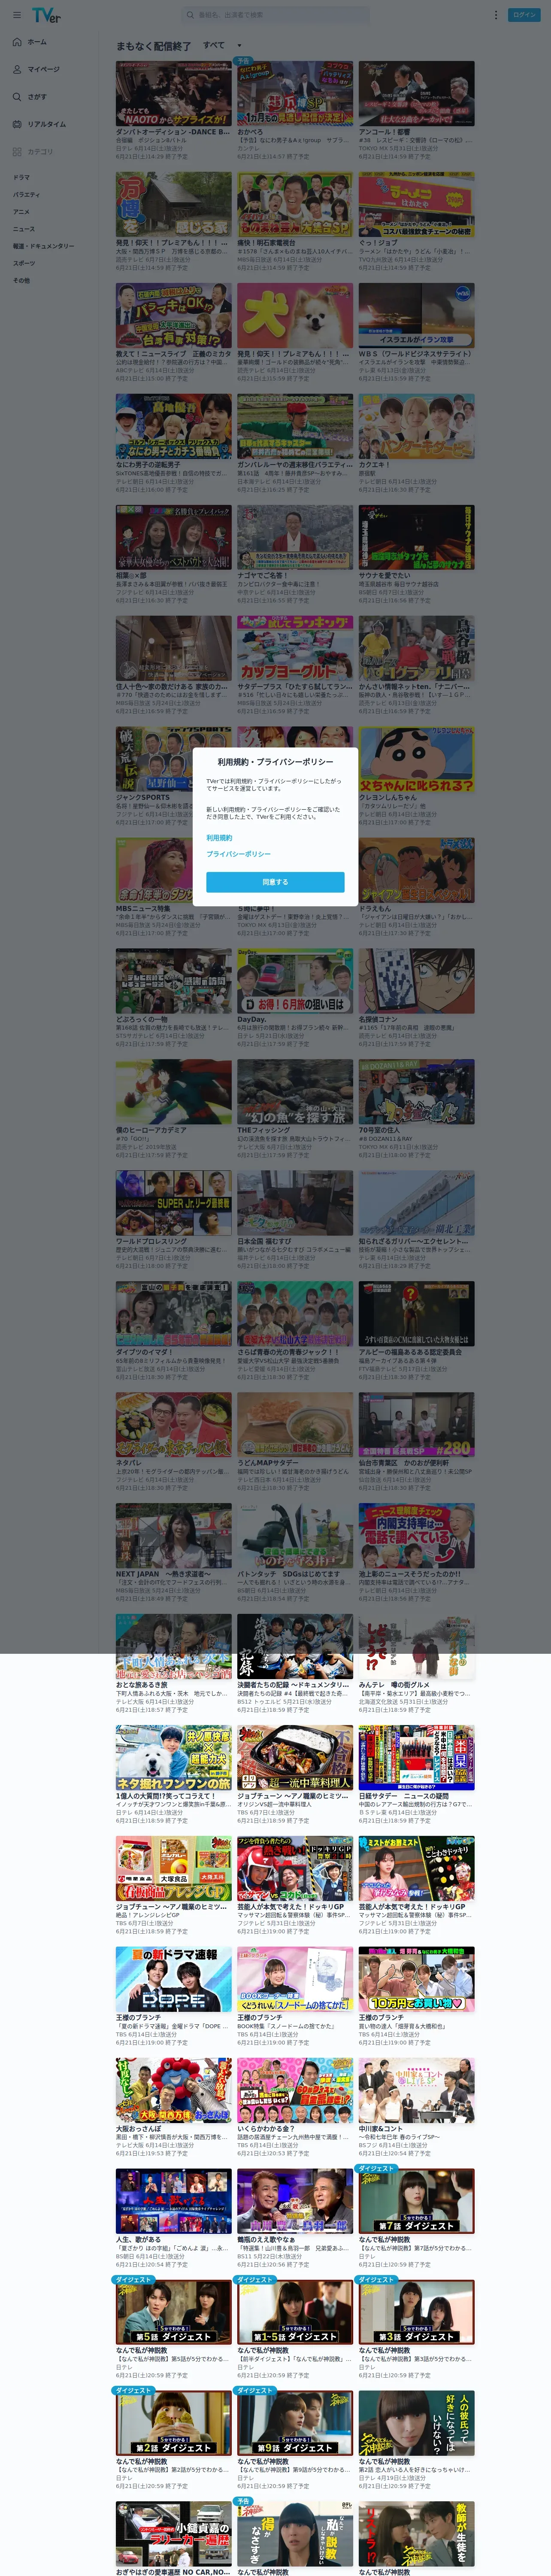Viewport: 551px width, 2576px height.
Task: Open いくらかわかる金？ thumbnail
Action: 295,2091
